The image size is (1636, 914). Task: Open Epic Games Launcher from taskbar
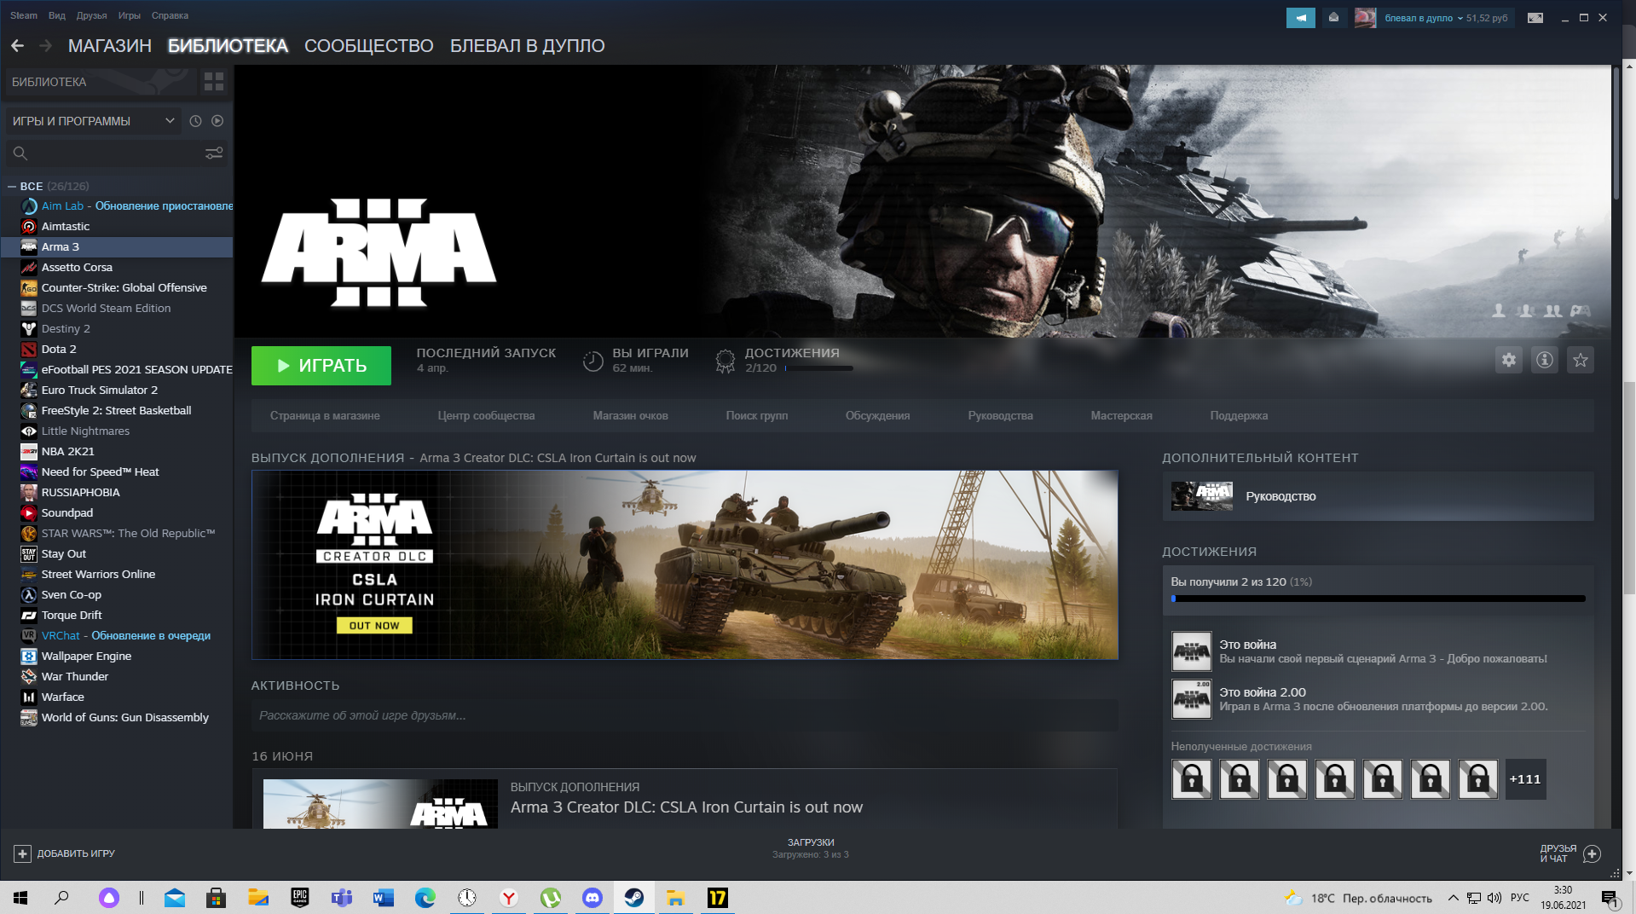pyautogui.click(x=300, y=898)
